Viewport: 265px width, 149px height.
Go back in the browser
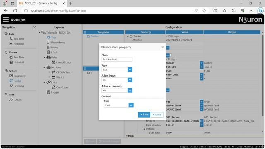(6, 10)
